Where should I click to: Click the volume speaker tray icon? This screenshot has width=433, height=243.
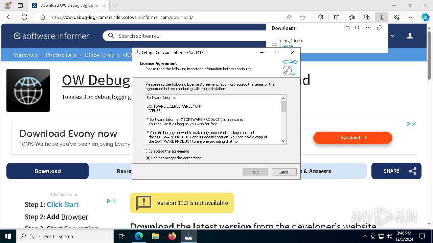389,236
